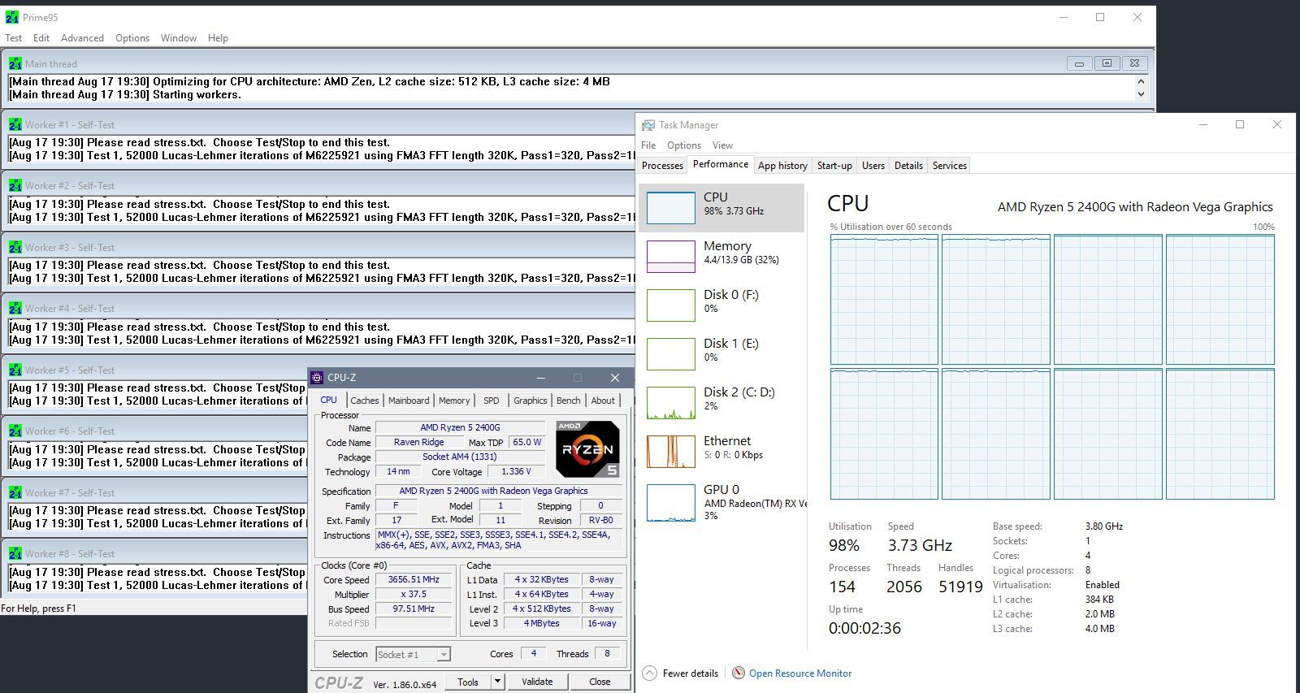Open the Help menu in Prime95
Viewport: 1300px width, 693px height.
point(218,38)
